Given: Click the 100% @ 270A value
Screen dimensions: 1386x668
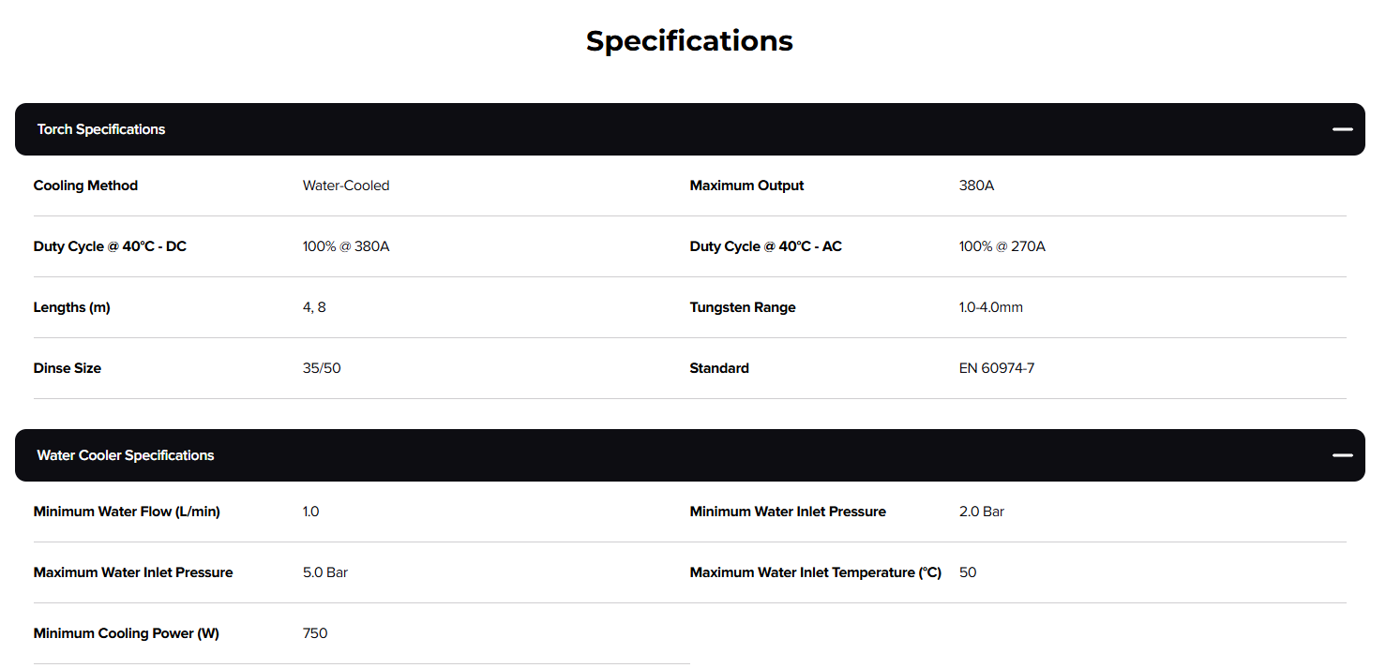Looking at the screenshot, I should point(1002,246).
